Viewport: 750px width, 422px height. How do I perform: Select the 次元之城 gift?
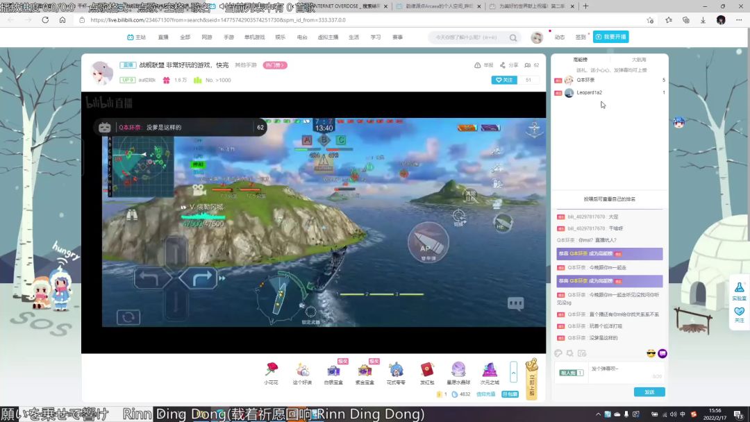click(490, 373)
